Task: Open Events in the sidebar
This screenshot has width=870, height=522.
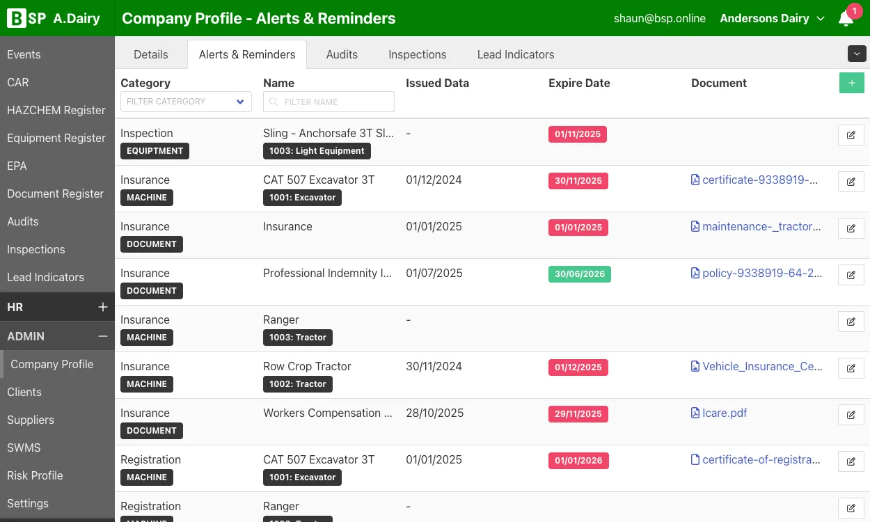Action: click(57, 54)
